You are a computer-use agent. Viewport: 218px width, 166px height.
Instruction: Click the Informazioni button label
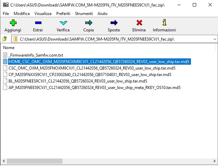tap(164, 30)
